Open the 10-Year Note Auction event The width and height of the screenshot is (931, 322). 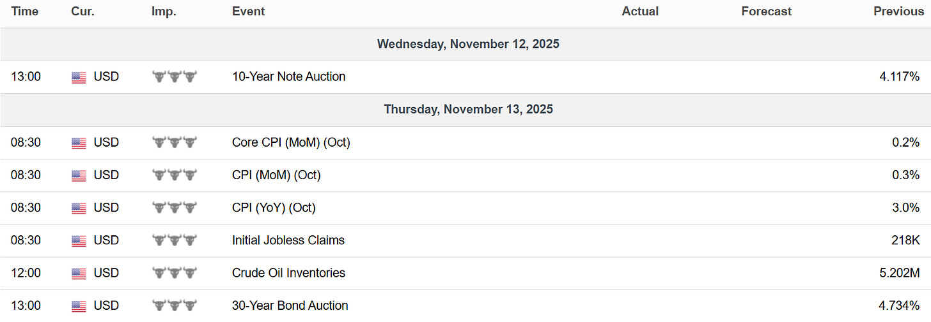288,77
